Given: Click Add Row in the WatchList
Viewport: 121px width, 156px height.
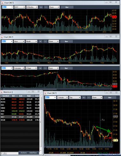Looking at the screenshot, I should click(33, 153).
